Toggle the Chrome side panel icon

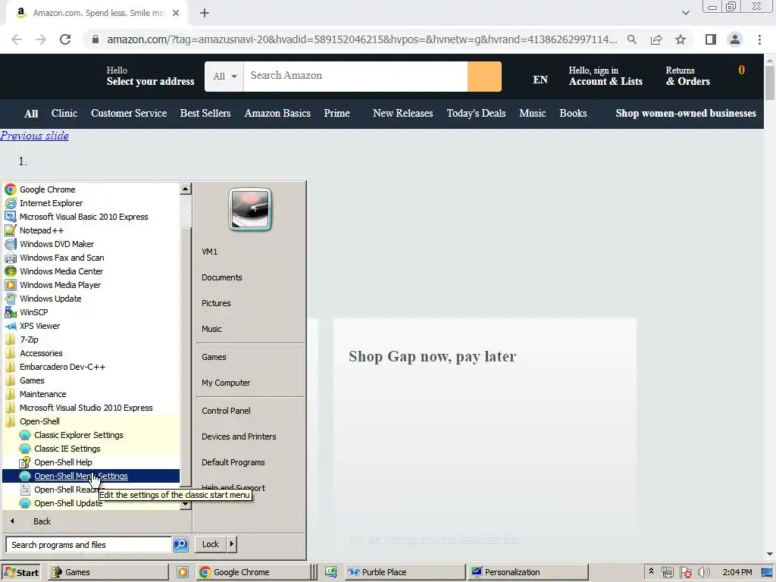[x=711, y=39]
